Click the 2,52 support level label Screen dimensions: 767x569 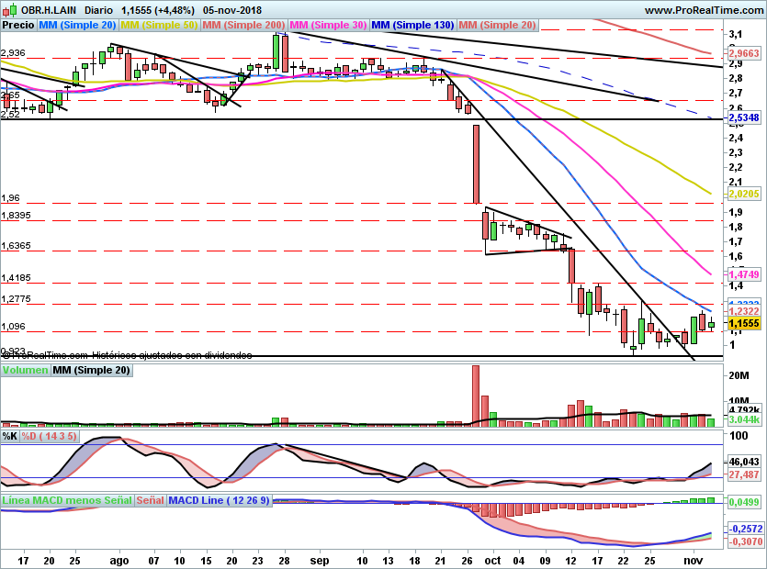tap(10, 115)
